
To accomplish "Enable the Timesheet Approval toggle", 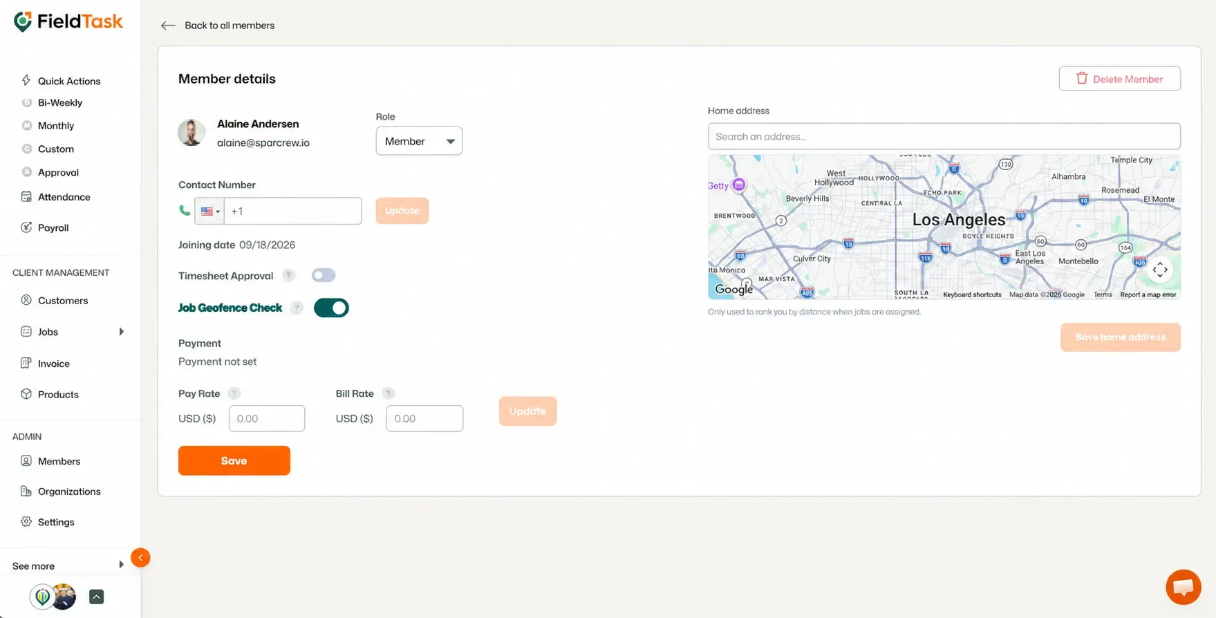I will [x=323, y=275].
